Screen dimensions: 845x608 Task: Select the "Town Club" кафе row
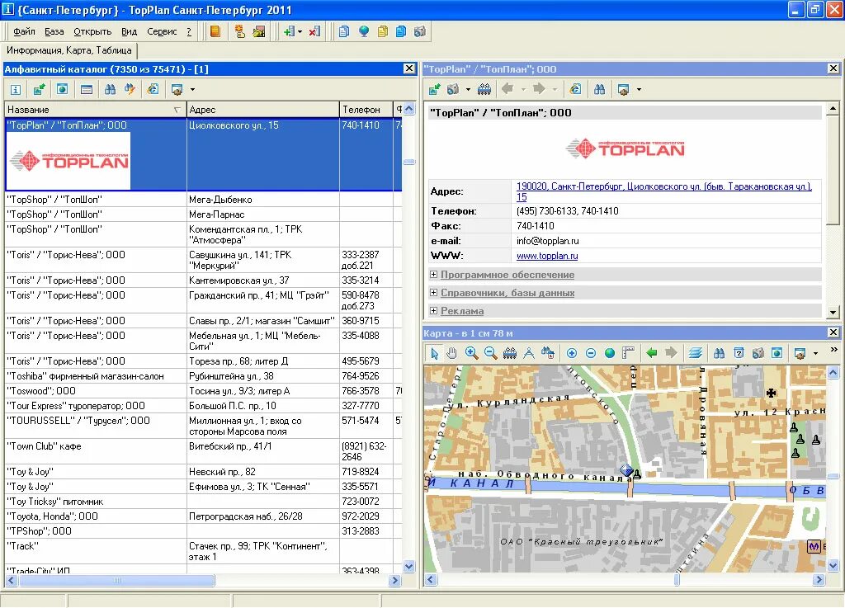[x=203, y=451]
